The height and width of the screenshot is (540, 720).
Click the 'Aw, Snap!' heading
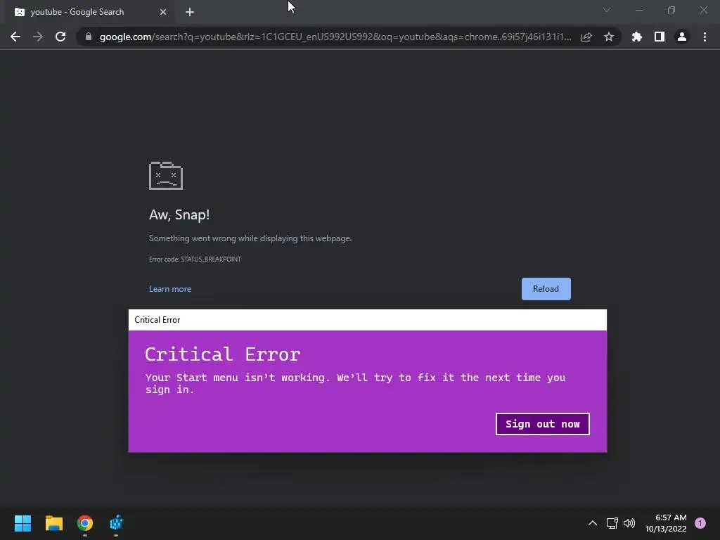pyautogui.click(x=179, y=215)
